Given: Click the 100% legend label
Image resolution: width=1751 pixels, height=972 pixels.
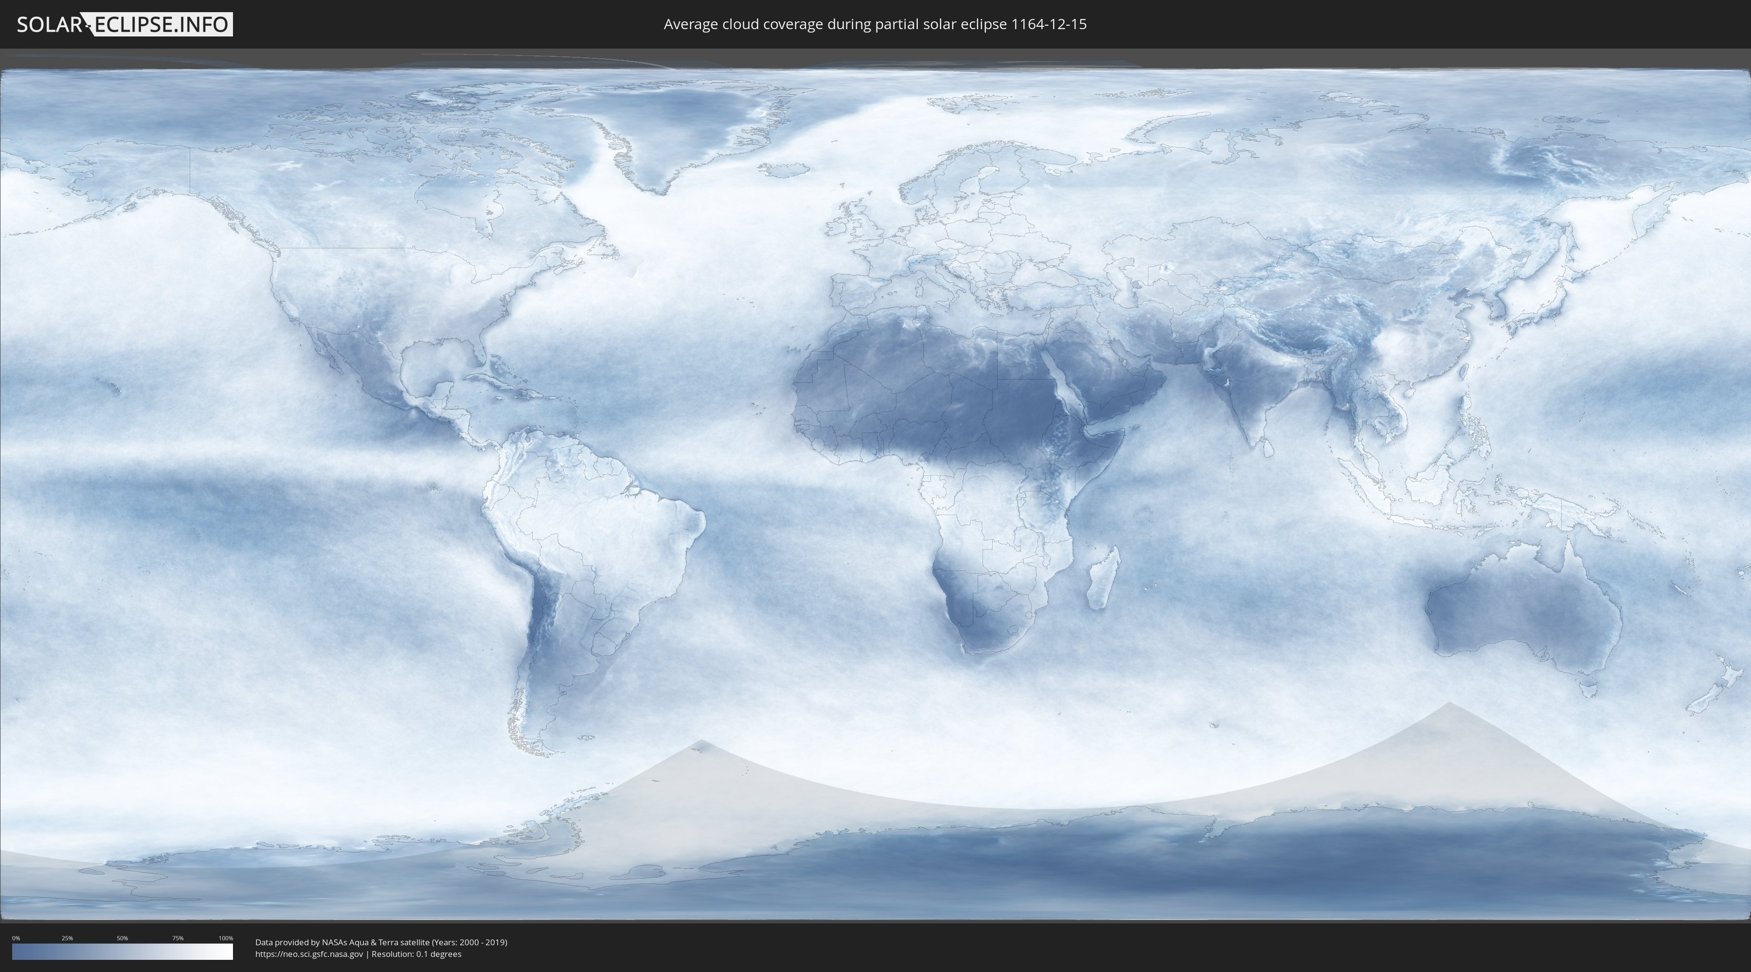Looking at the screenshot, I should pos(226,938).
